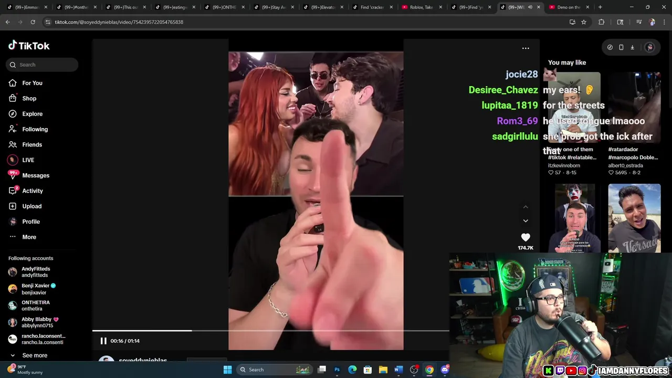Click the phone app icon in top right

pyautogui.click(x=621, y=47)
